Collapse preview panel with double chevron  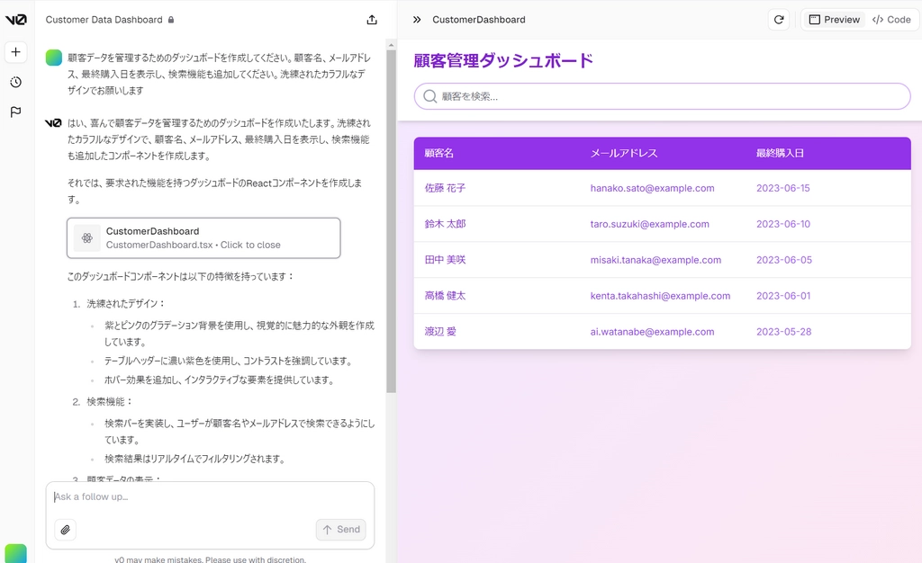(417, 20)
